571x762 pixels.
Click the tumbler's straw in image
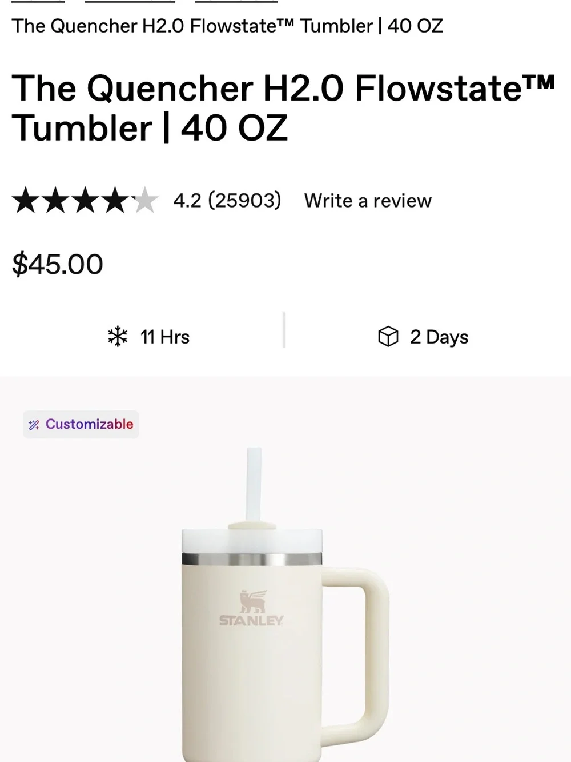(254, 486)
